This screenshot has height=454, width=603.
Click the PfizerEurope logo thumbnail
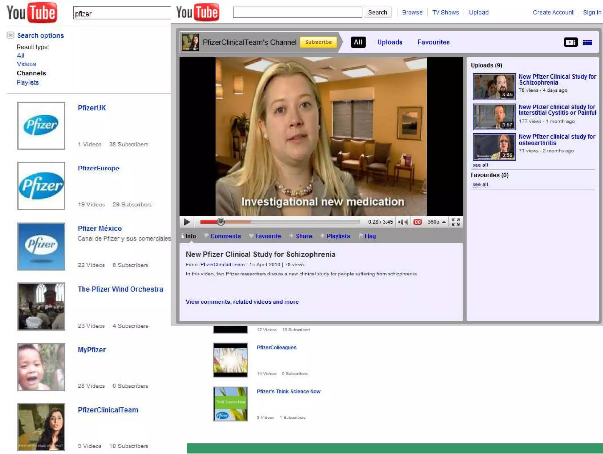point(41,186)
